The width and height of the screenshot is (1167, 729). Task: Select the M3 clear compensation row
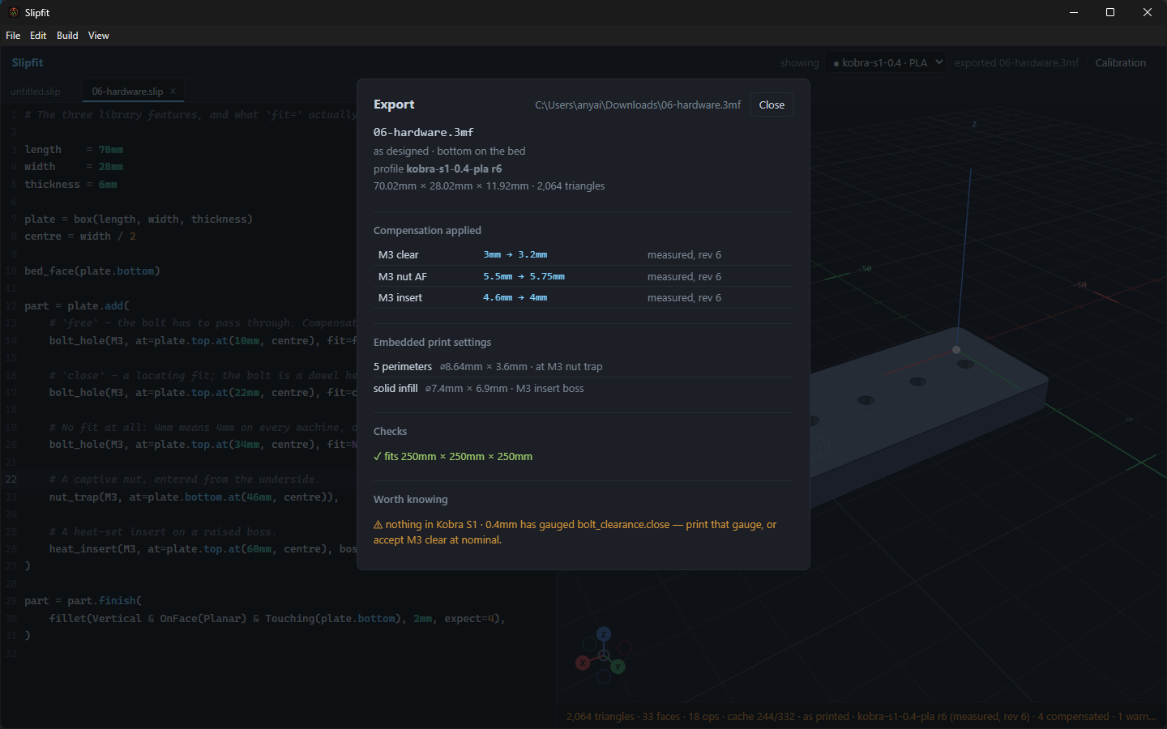(583, 255)
